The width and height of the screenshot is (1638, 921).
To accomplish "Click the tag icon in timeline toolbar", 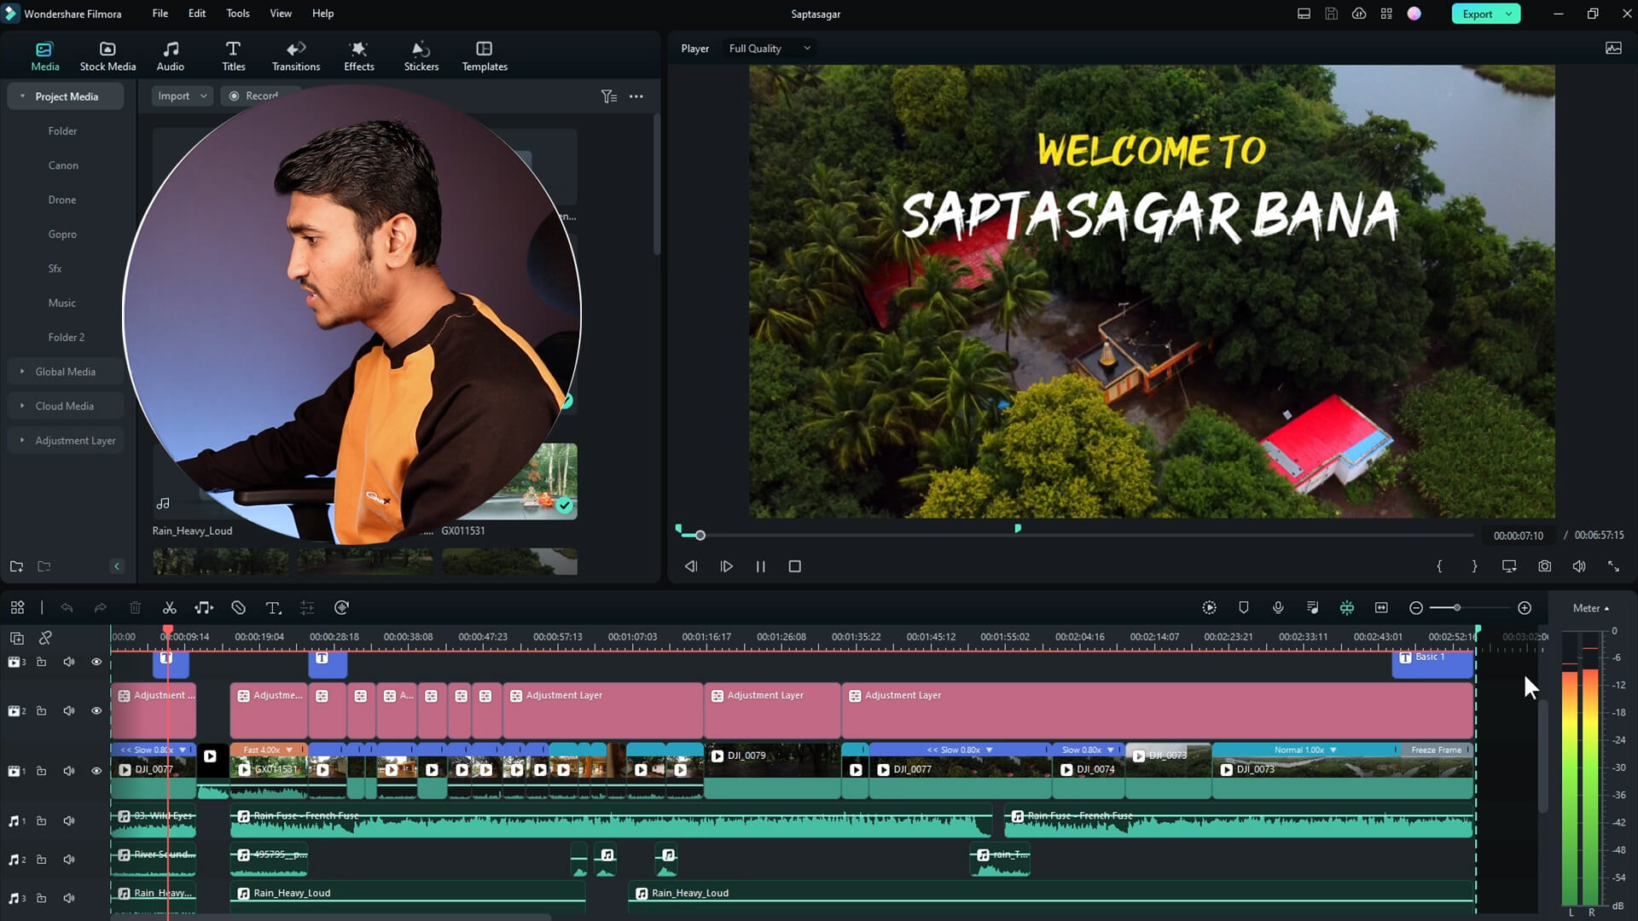I will 239,608.
